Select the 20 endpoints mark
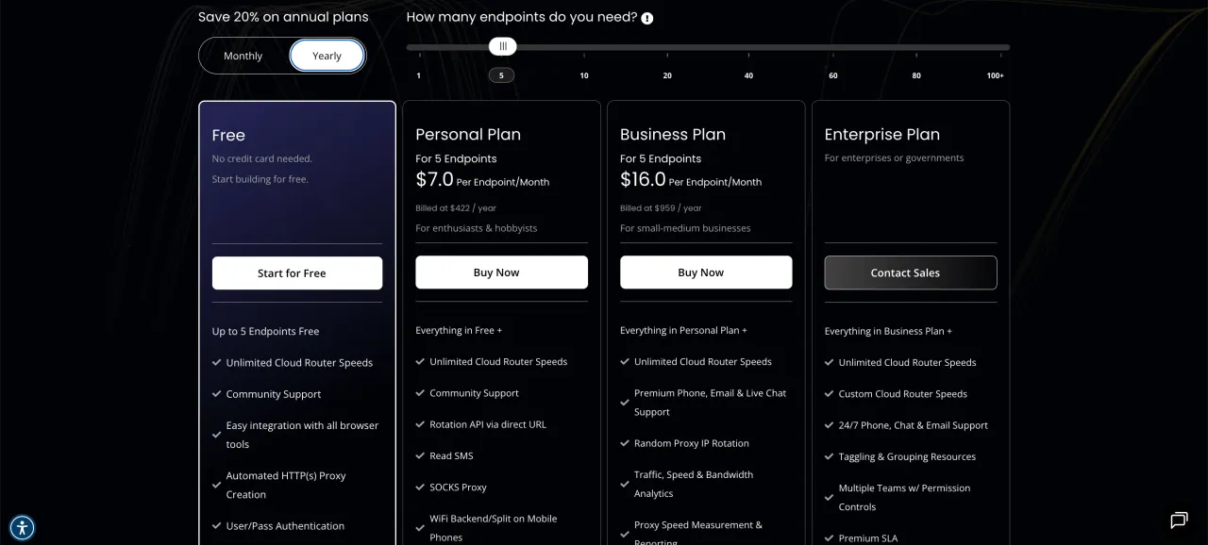The height and width of the screenshot is (545, 1208). click(x=667, y=75)
